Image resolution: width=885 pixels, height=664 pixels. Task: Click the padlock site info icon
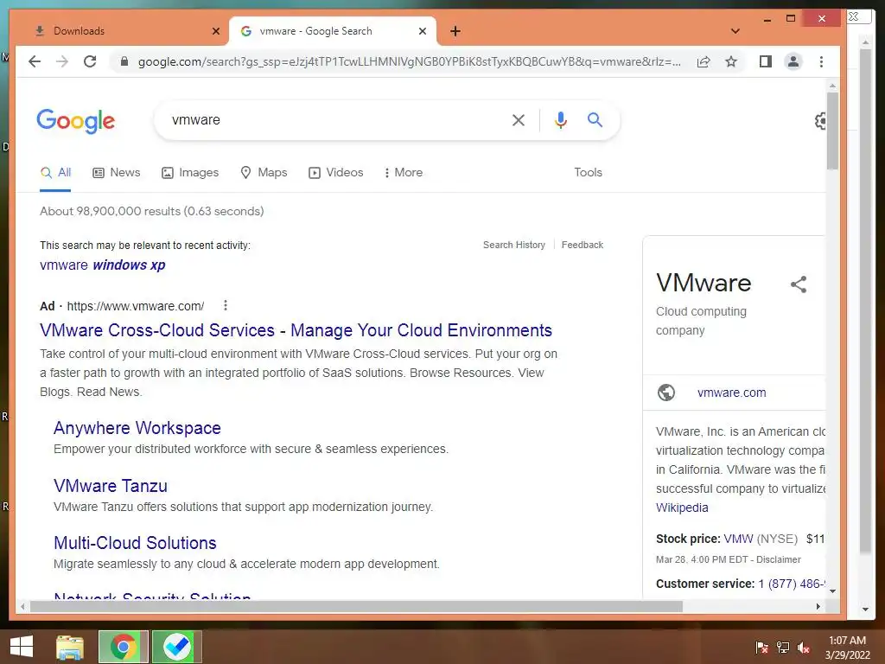(124, 61)
